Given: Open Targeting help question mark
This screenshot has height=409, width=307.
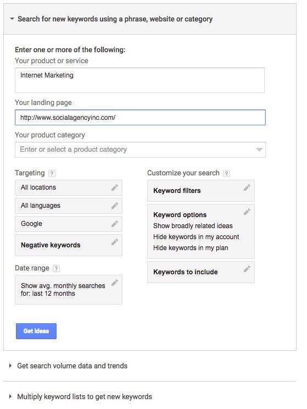Looking at the screenshot, I should (x=52, y=174).
